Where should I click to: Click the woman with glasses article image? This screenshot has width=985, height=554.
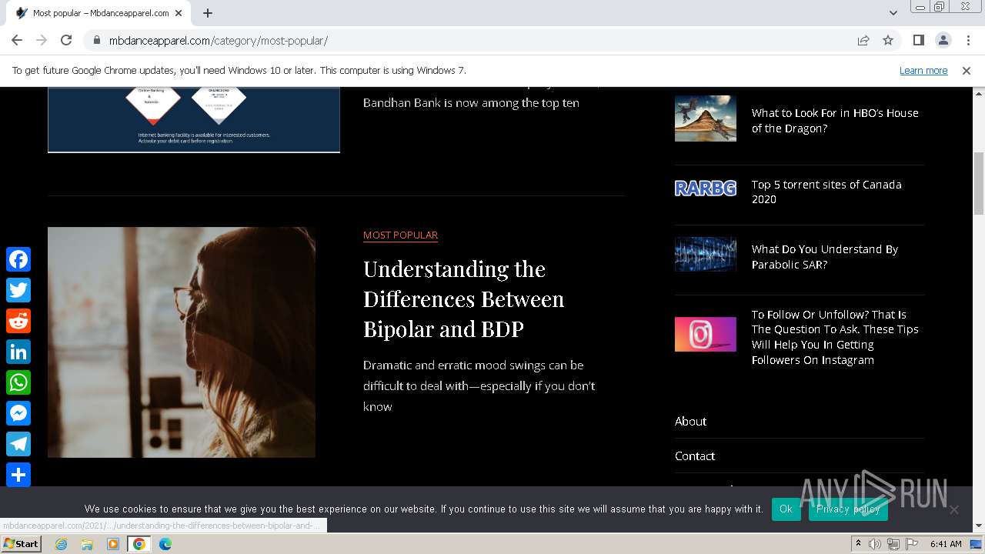(x=182, y=342)
